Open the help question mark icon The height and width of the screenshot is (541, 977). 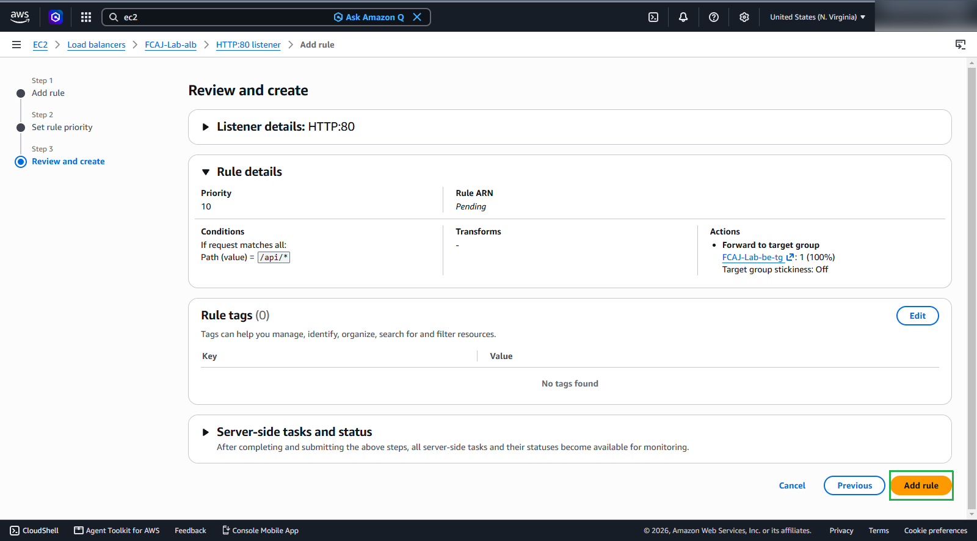click(x=714, y=17)
